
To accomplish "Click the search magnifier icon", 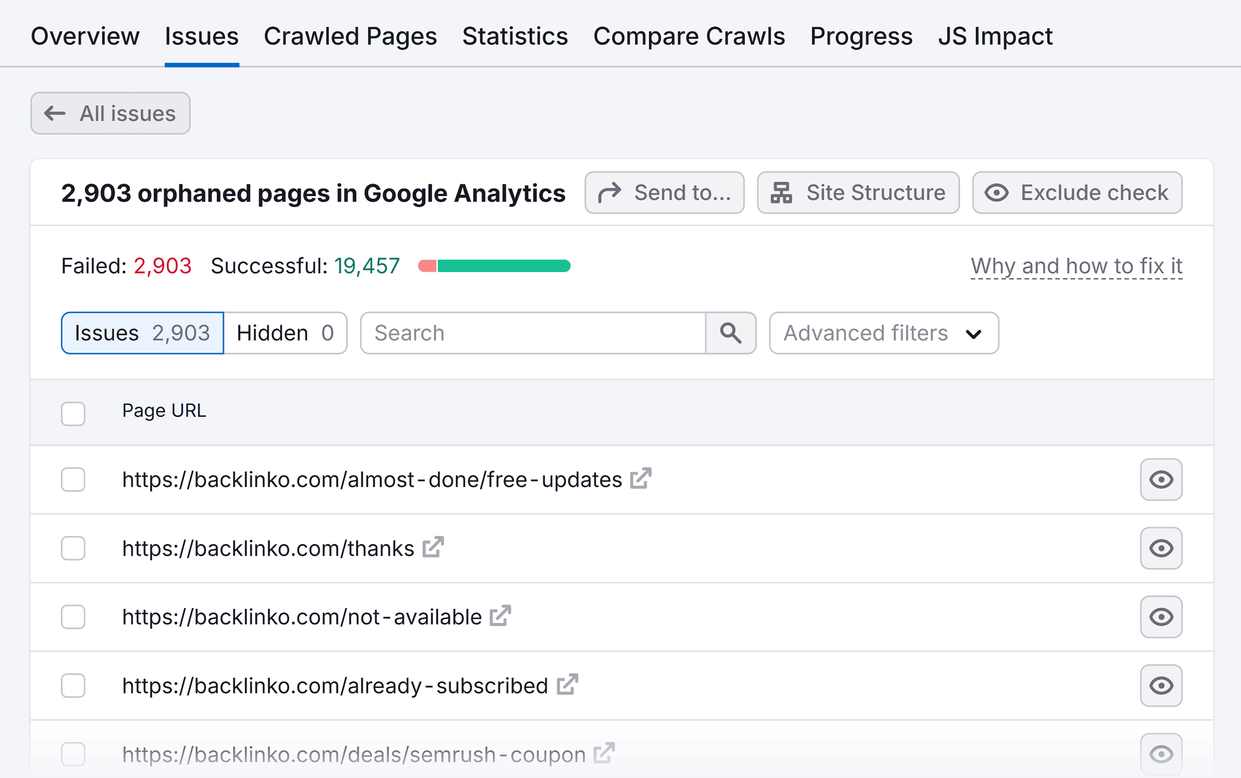I will tap(731, 333).
